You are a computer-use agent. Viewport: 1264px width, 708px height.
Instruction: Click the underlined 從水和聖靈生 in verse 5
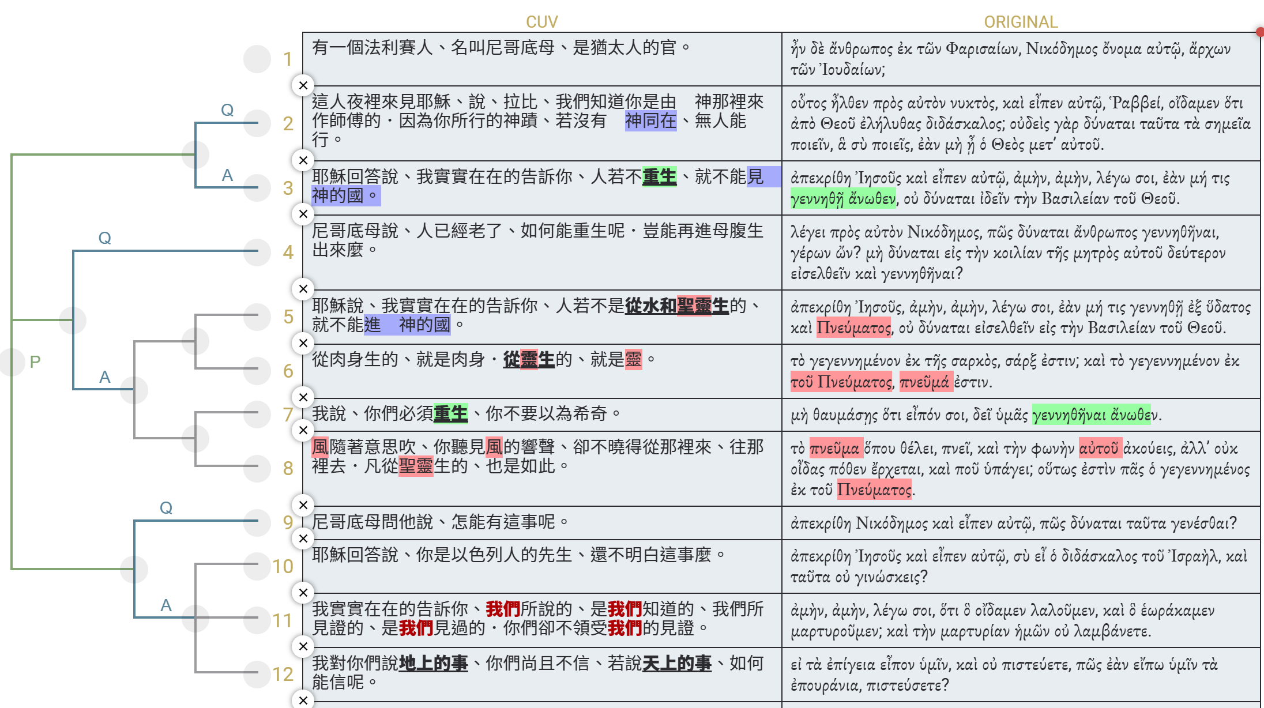pos(676,306)
